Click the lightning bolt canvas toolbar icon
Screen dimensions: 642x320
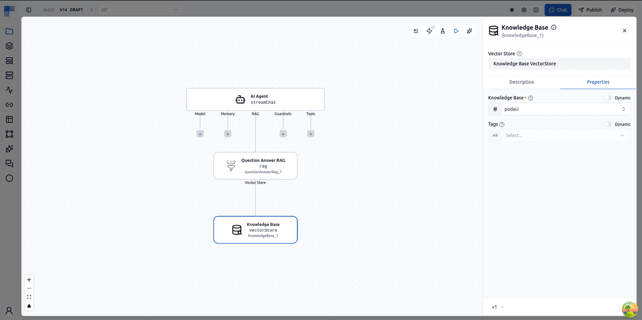pyautogui.click(x=430, y=31)
